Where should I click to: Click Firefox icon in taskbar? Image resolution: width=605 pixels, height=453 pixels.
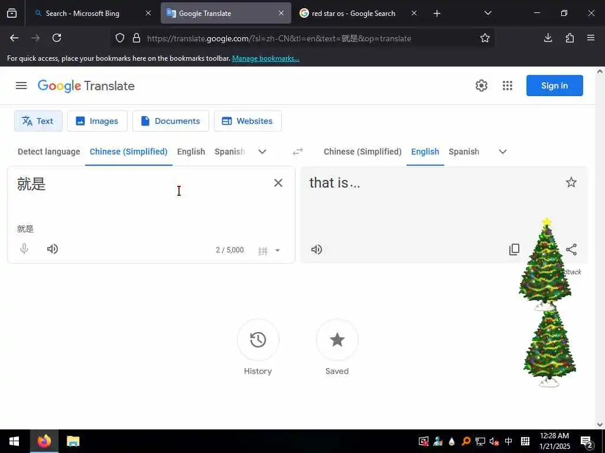44,441
